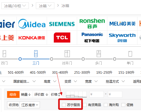Sort by 销量 descending
The image size is (141, 112).
click(26, 94)
